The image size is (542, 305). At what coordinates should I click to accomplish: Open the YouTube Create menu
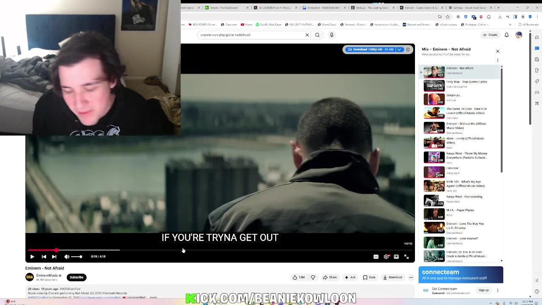point(490,35)
